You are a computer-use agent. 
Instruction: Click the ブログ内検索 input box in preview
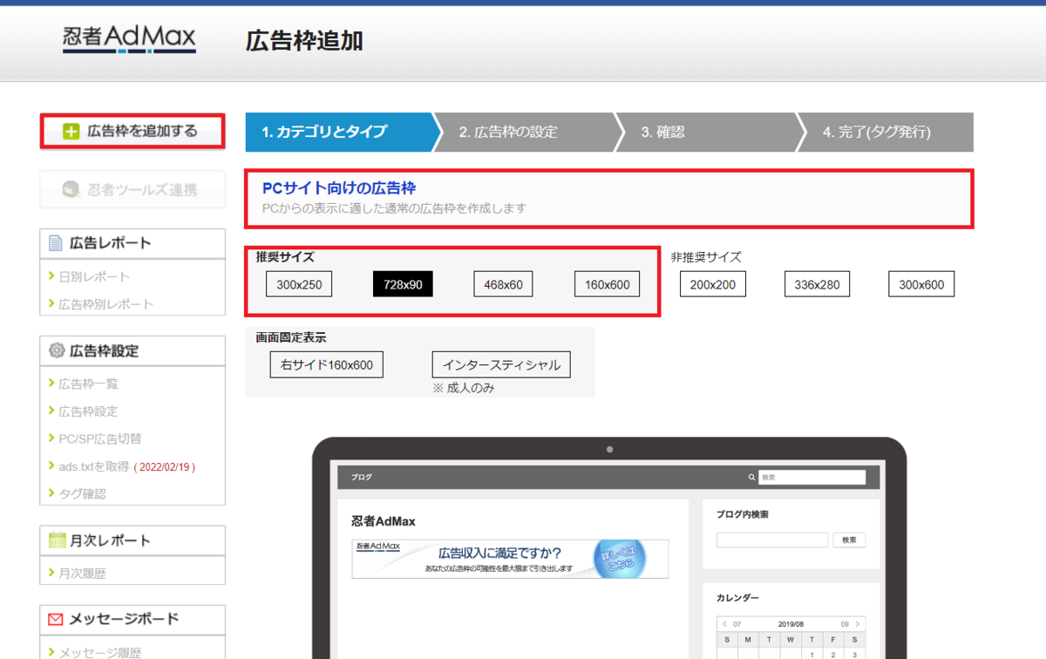(772, 540)
